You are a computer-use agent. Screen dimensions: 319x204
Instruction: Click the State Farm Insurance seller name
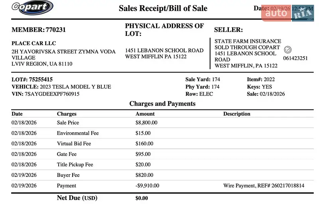[x=248, y=41]
